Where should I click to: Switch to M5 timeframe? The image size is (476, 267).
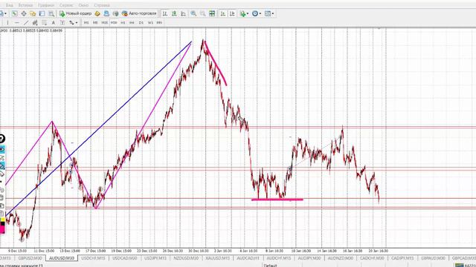(x=95, y=22)
